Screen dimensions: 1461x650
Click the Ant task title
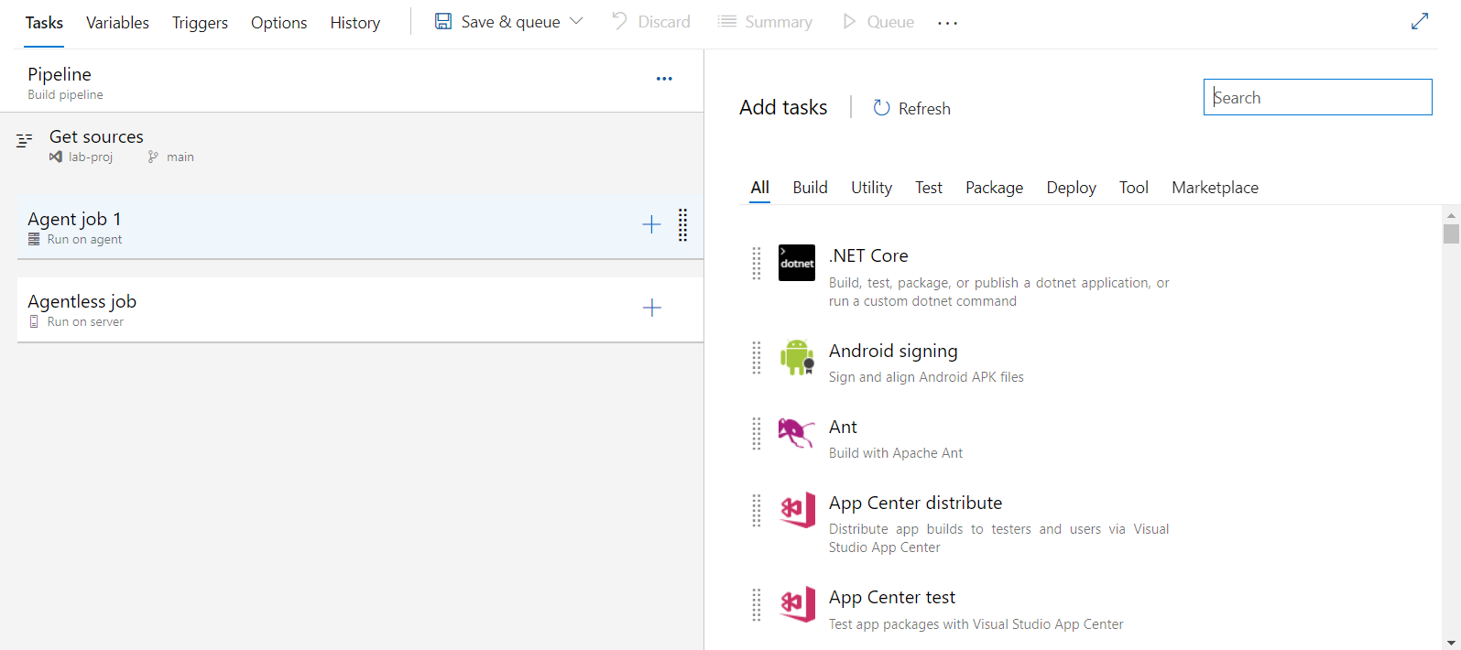click(x=843, y=427)
